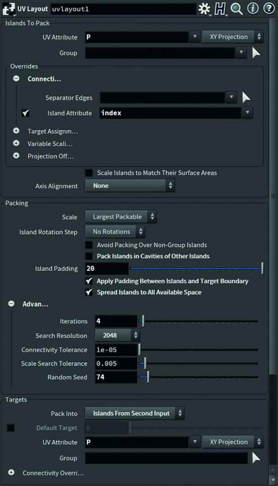The width and height of the screenshot is (278, 486).
Task: Click the Houdini help icon
Action: [x=220, y=8]
